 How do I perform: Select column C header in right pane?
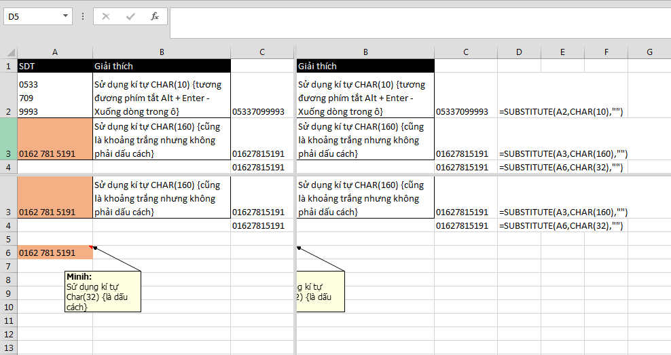[466, 52]
